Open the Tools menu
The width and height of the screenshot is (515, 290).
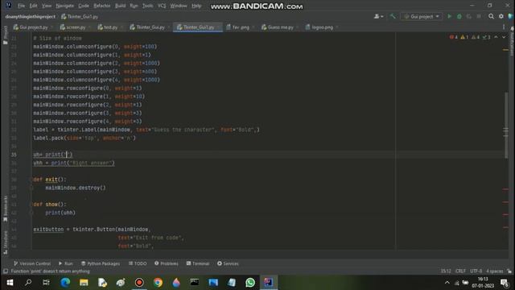[147, 6]
